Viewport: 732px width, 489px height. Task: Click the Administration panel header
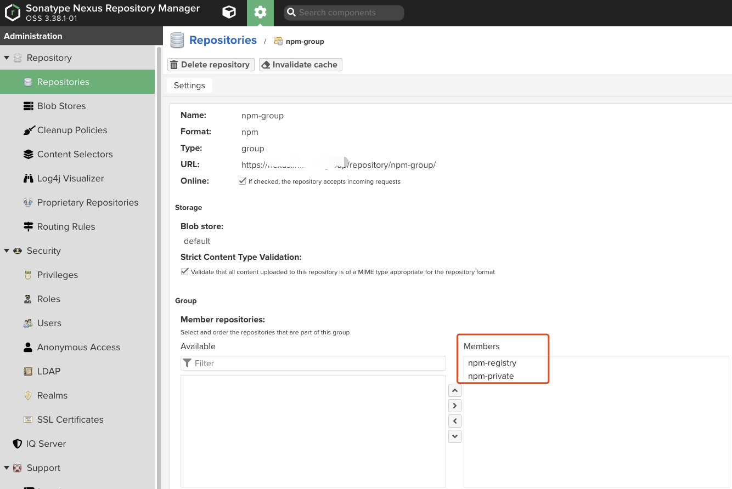81,36
